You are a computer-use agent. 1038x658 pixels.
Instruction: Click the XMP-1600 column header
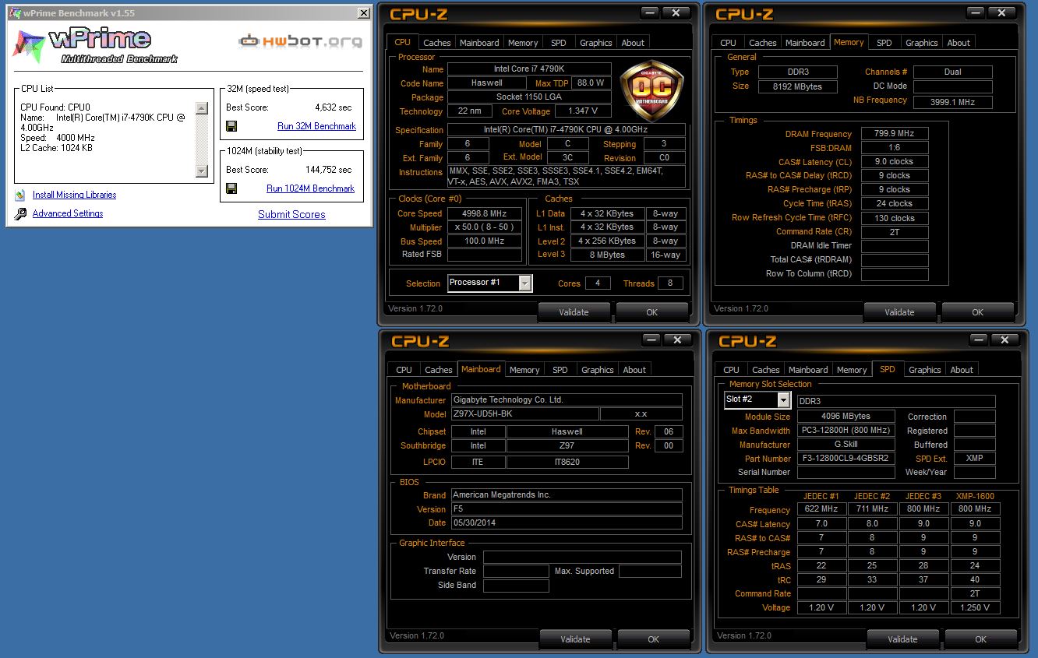(974, 496)
